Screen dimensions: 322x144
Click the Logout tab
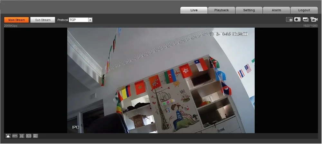(x=304, y=10)
